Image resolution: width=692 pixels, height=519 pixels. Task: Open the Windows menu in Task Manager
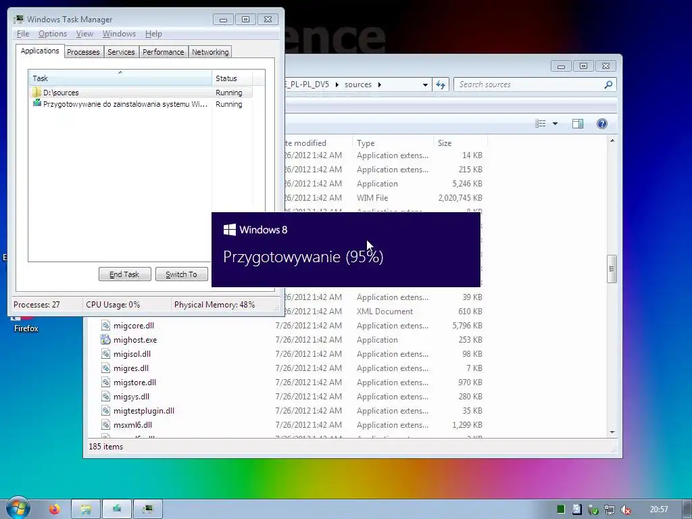click(119, 34)
